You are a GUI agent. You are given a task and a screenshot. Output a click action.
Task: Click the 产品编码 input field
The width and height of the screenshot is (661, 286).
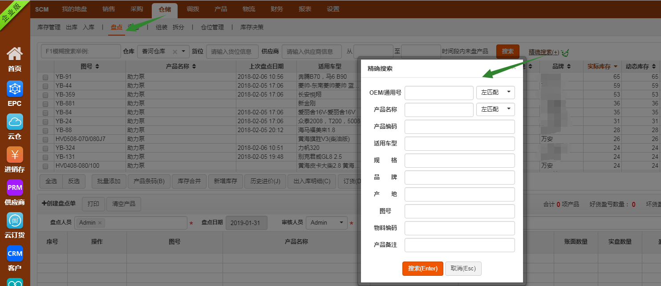(459, 127)
